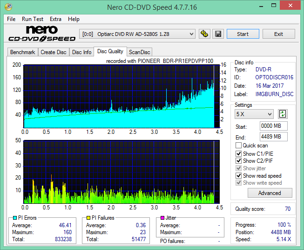Viewport: 304px width, 250px height.
Task: Click the Exit button
Action: (x=278, y=34)
